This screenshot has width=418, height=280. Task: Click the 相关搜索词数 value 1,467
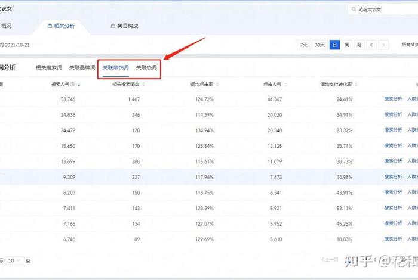tap(134, 99)
